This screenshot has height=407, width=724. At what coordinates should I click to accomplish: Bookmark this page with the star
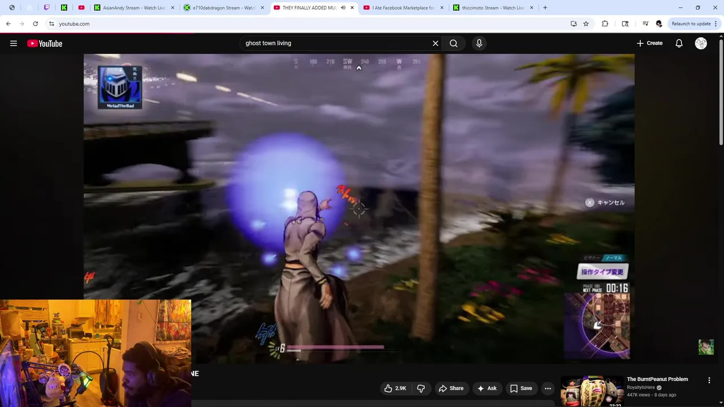[x=586, y=24]
